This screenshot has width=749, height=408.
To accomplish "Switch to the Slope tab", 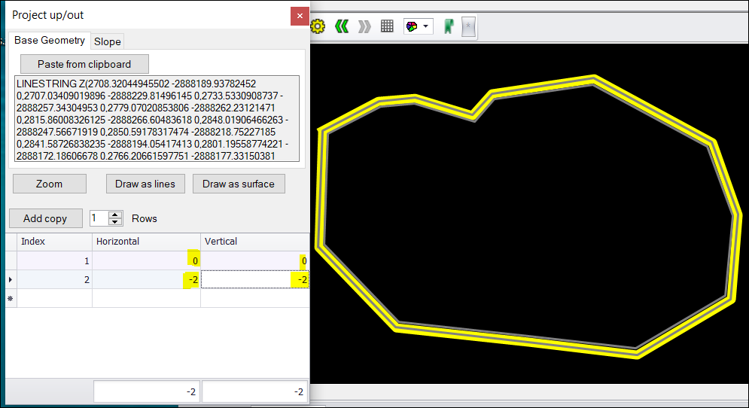I will [x=107, y=41].
